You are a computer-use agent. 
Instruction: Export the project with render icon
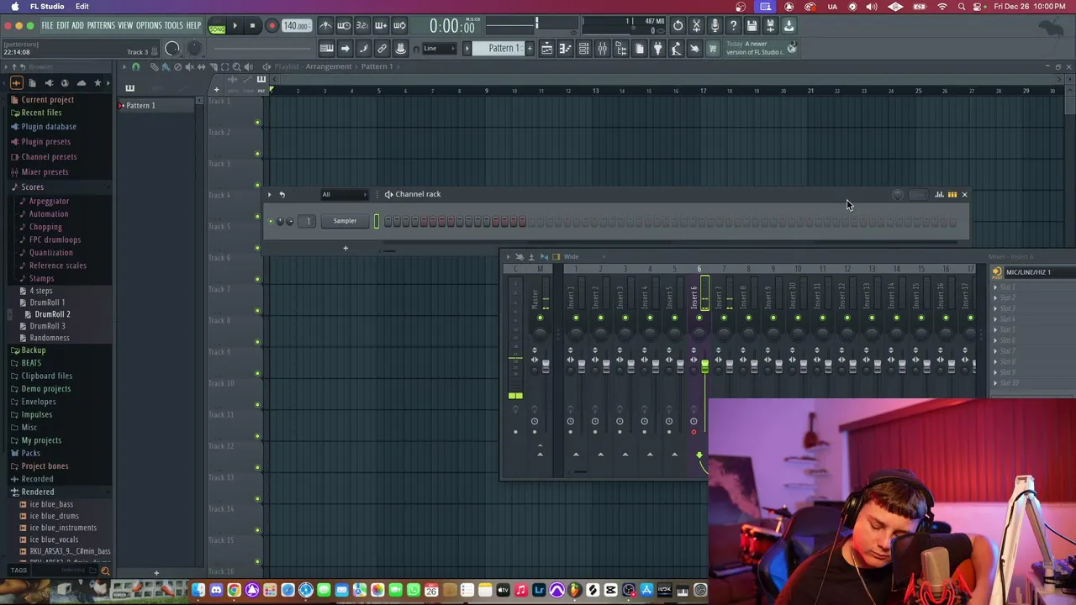[x=770, y=25]
